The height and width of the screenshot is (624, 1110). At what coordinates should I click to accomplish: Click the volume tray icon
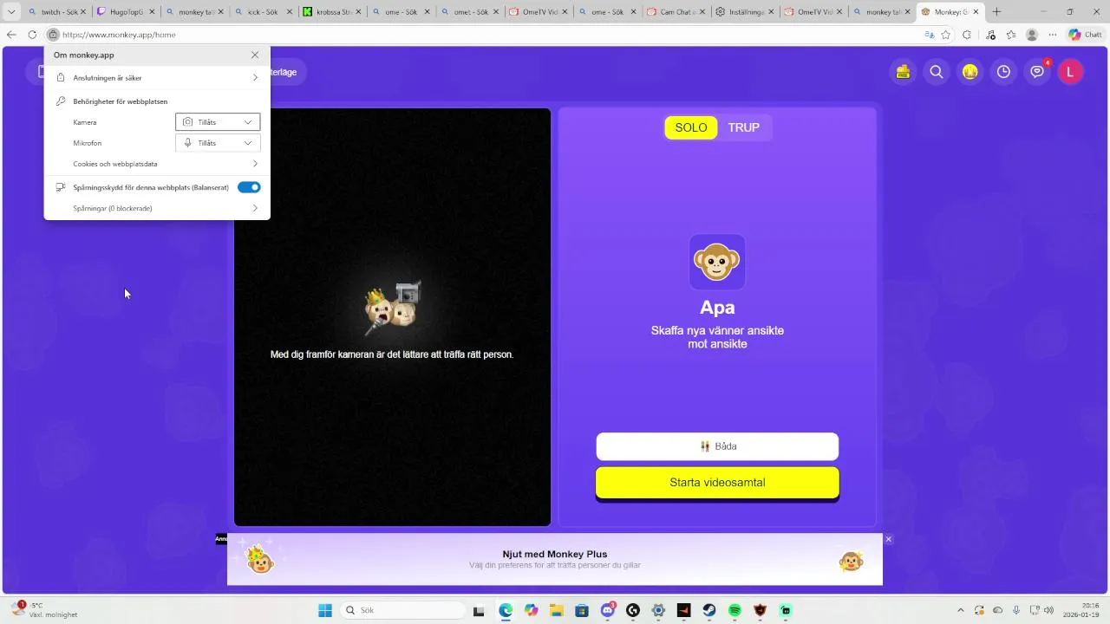[1048, 610]
